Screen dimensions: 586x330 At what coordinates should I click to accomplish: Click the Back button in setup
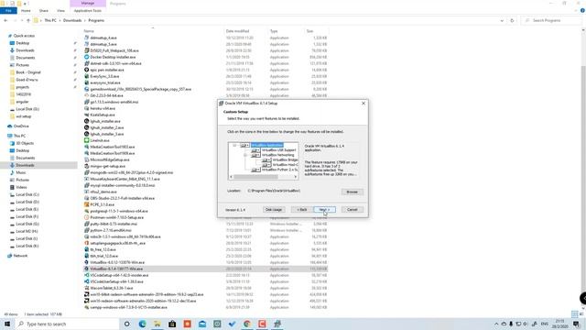click(301, 210)
